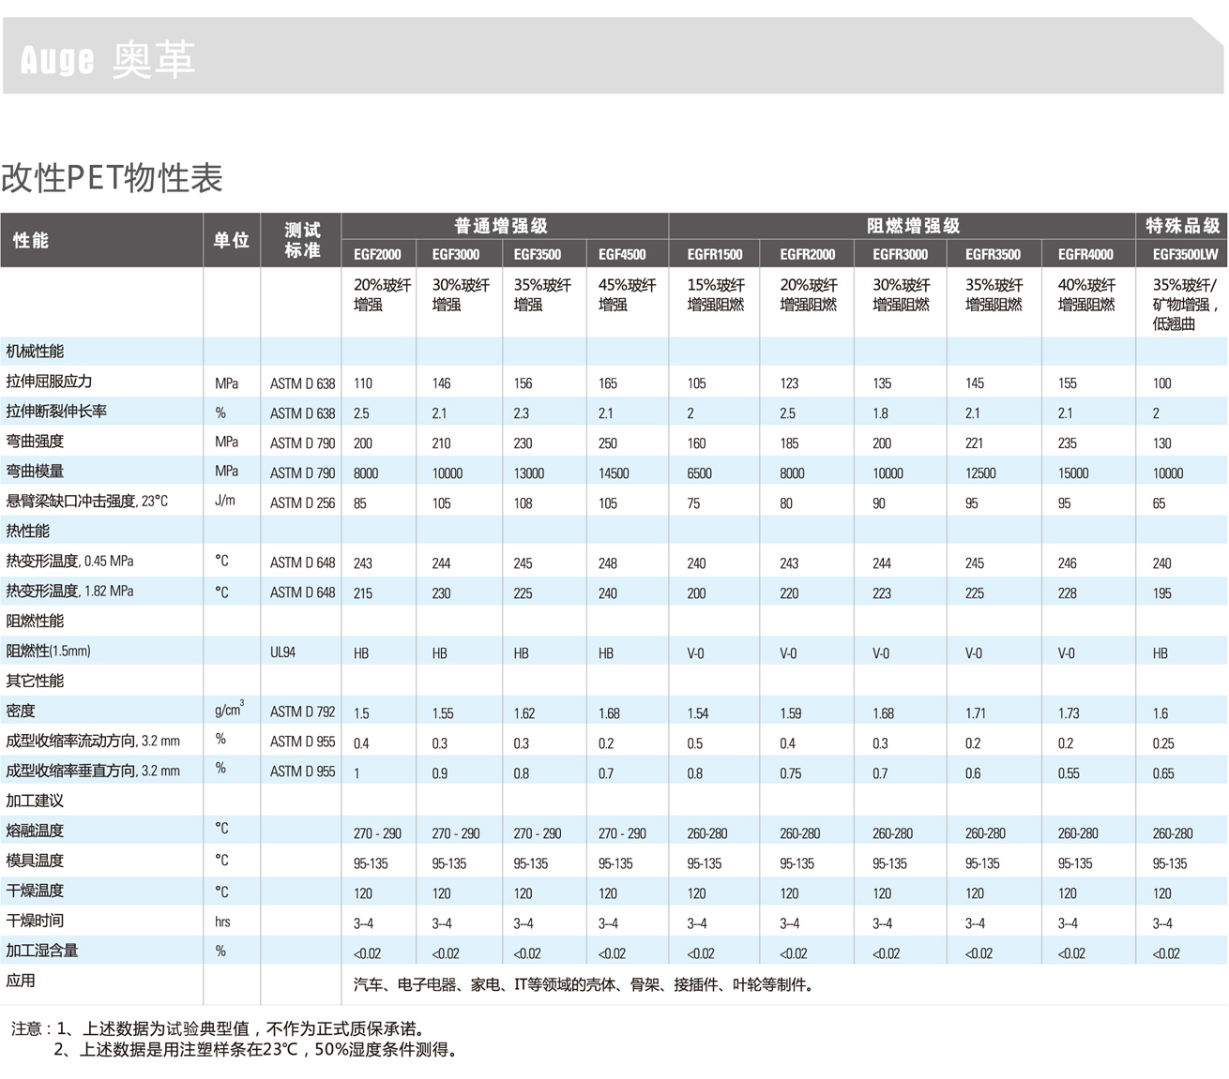Click the 加工建议 section heading
The width and height of the screenshot is (1229, 1079).
pyautogui.click(x=35, y=801)
